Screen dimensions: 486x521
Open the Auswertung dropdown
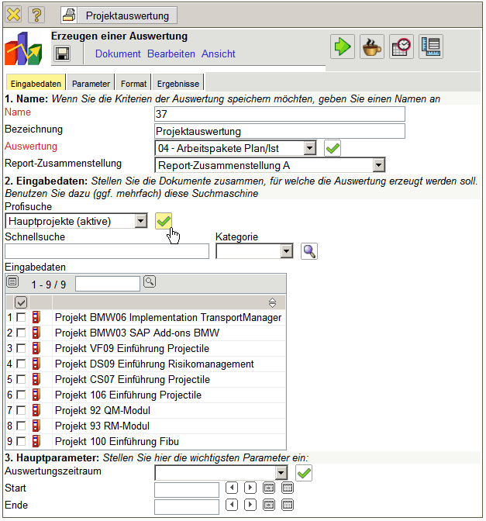point(309,148)
